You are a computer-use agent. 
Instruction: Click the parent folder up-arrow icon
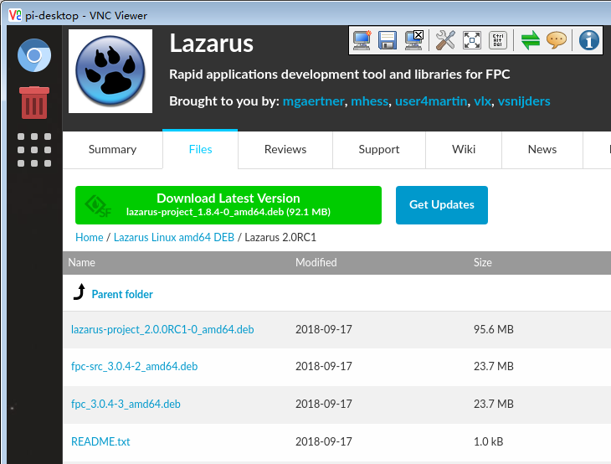[x=80, y=292]
